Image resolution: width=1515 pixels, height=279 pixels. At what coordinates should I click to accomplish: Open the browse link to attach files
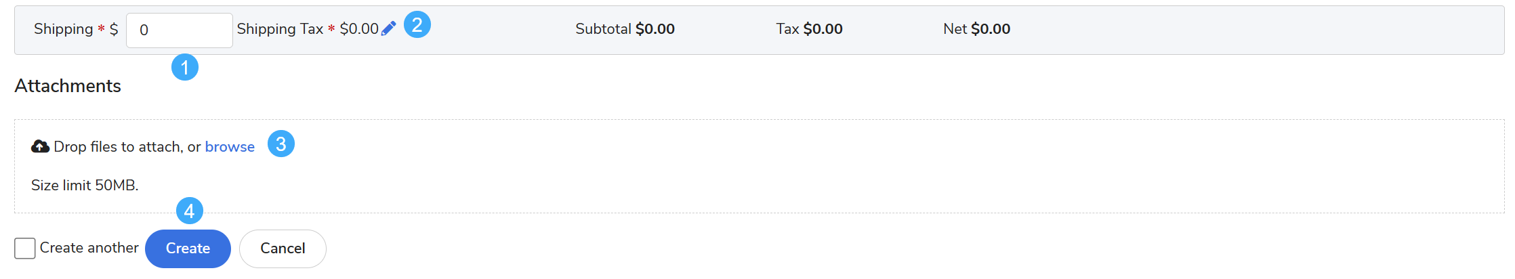230,147
